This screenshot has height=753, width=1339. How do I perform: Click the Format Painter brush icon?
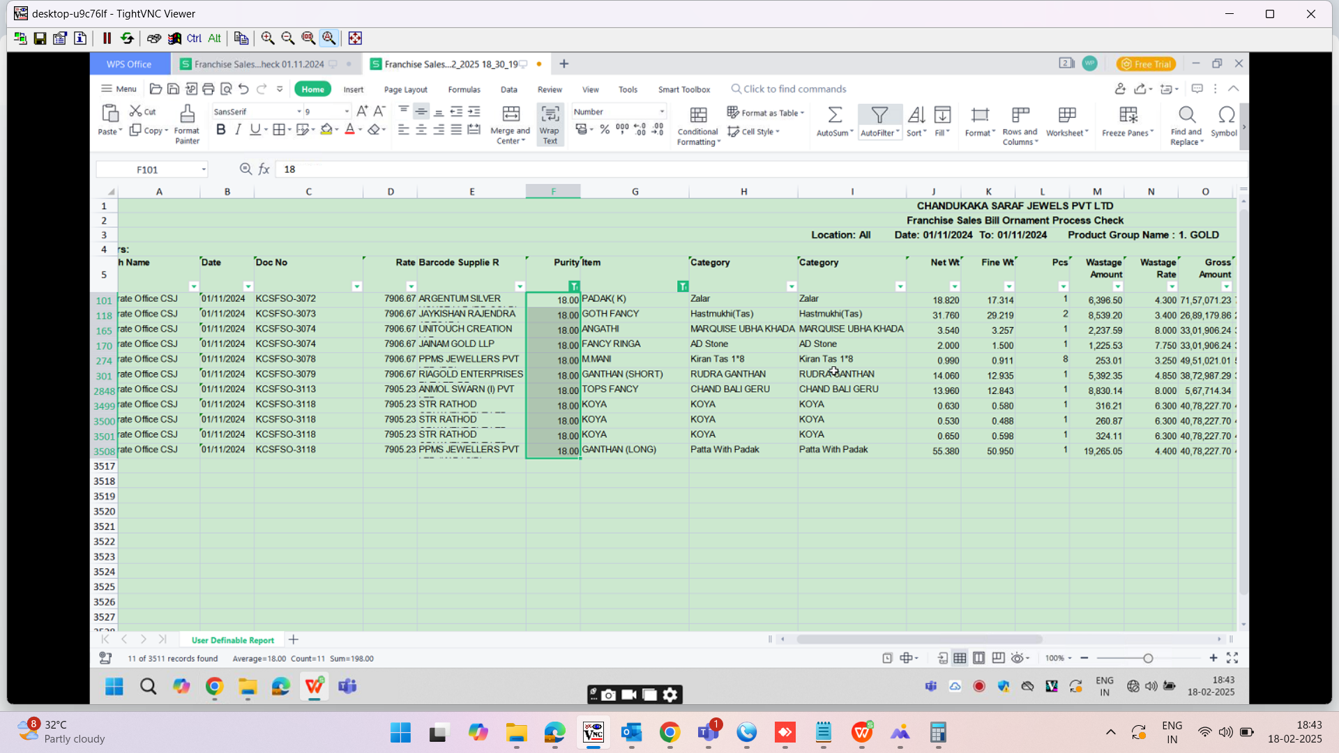pyautogui.click(x=187, y=114)
